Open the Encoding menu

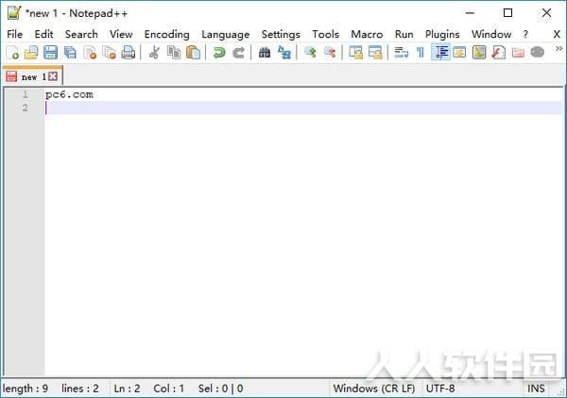166,34
